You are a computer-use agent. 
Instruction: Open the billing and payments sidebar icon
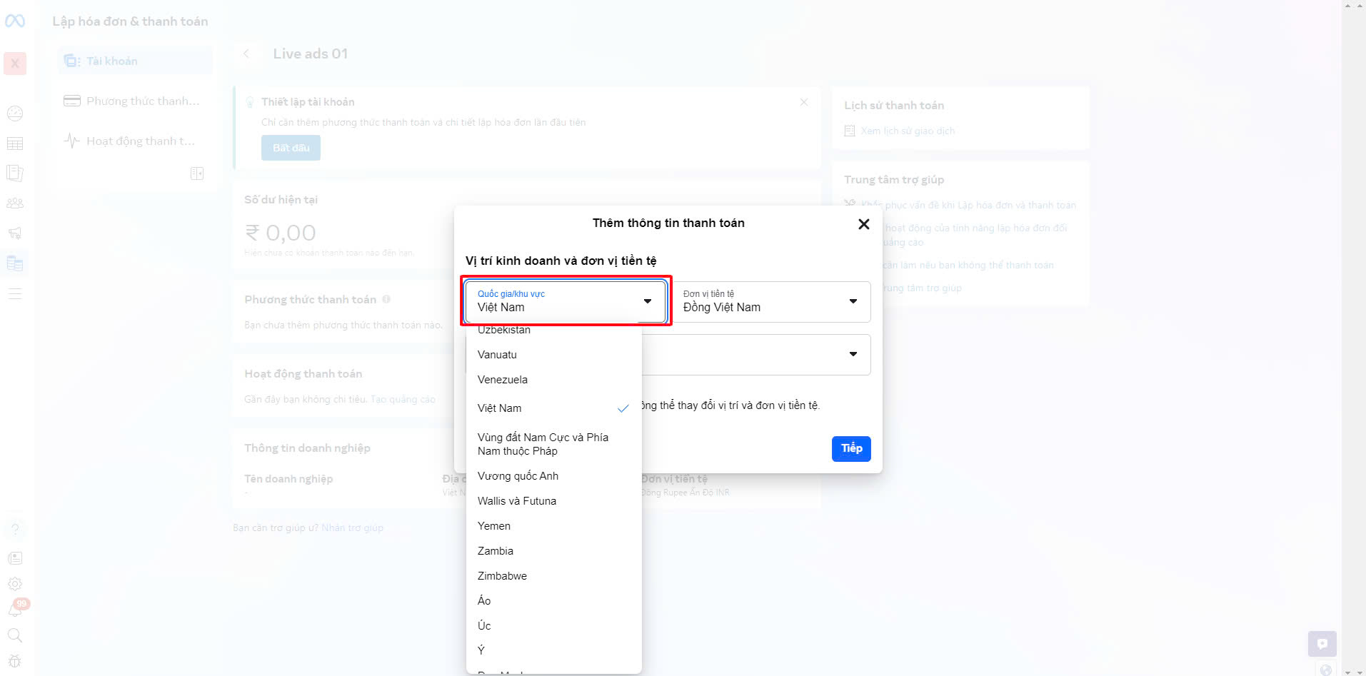click(15, 263)
